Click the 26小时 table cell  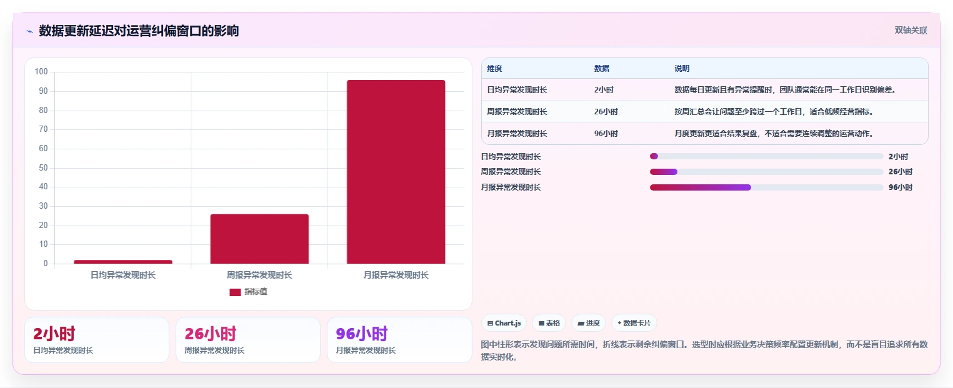click(606, 112)
